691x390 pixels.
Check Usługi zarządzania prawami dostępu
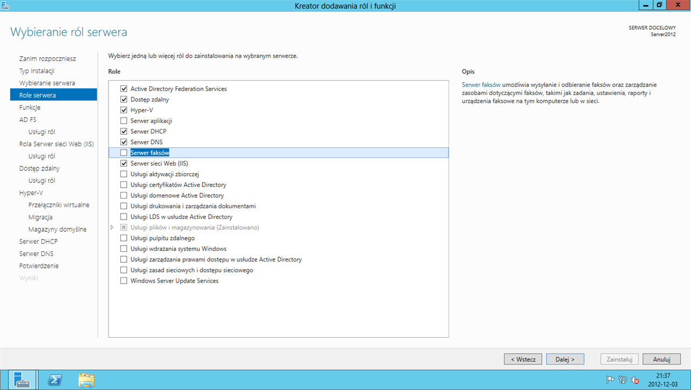click(x=124, y=259)
